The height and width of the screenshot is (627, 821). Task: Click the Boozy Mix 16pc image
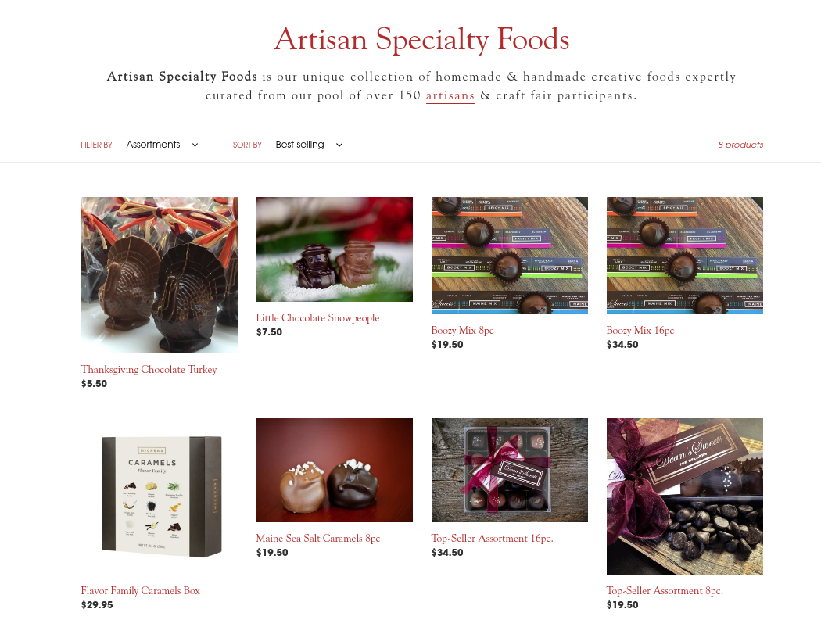pos(685,256)
